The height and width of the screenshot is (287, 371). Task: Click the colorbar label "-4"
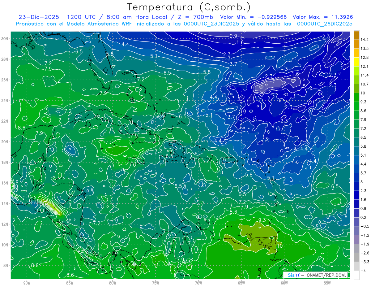coord(363,271)
